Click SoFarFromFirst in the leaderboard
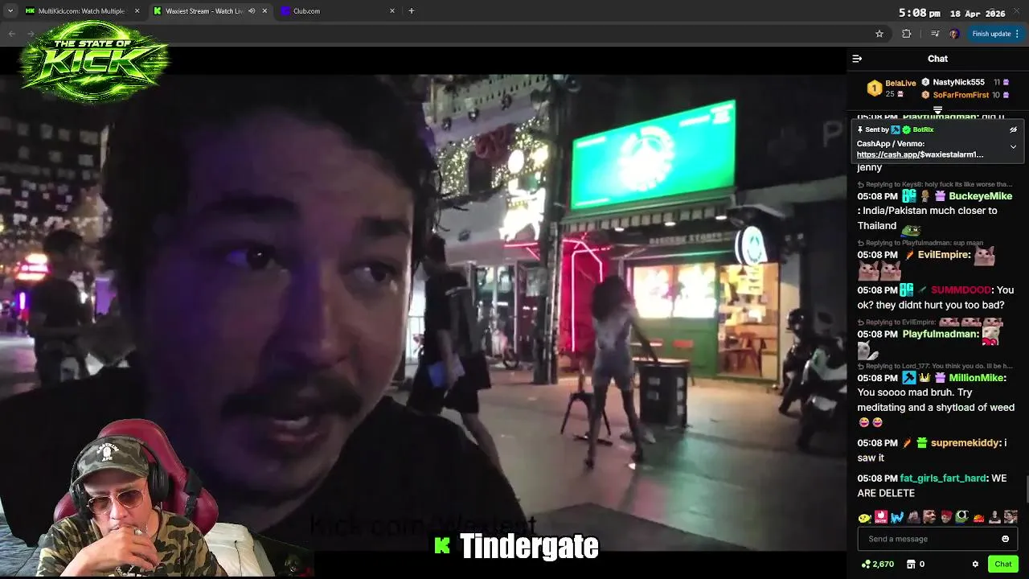The height and width of the screenshot is (579, 1029). 961,95
